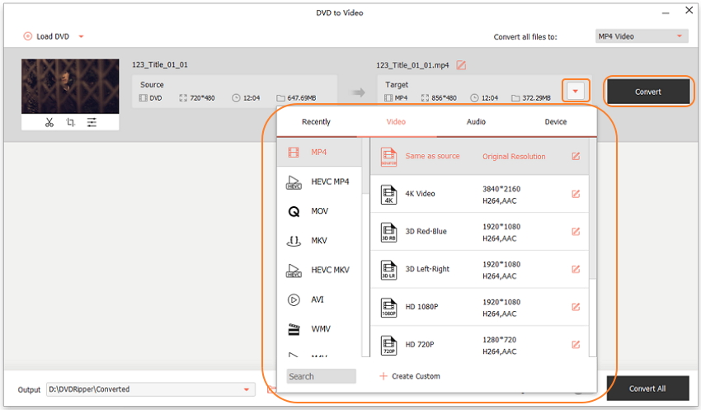Edit the HD 1080P preset settings
This screenshot has width=701, height=410.
576,307
